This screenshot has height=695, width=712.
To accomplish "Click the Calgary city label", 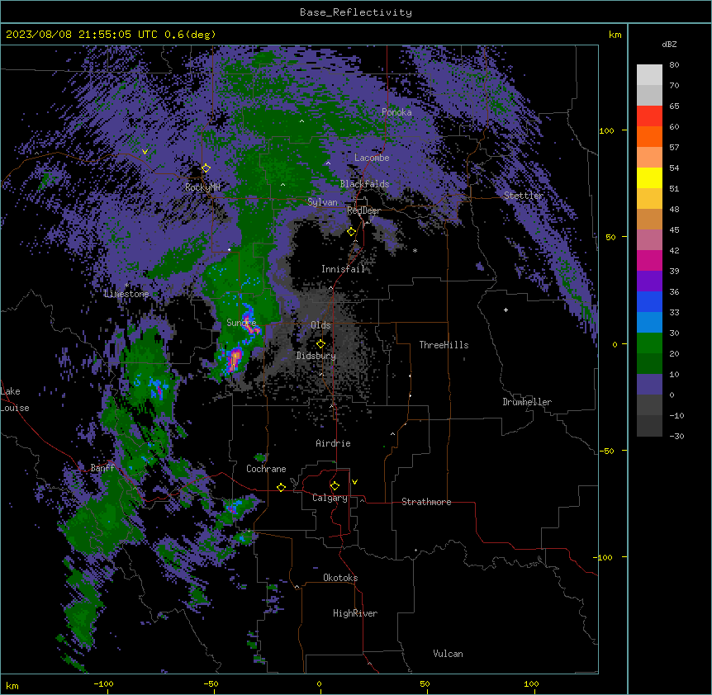I will pos(330,498).
